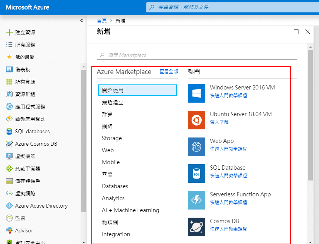Click the 新增 panel scrollbar thumb

click(310, 115)
